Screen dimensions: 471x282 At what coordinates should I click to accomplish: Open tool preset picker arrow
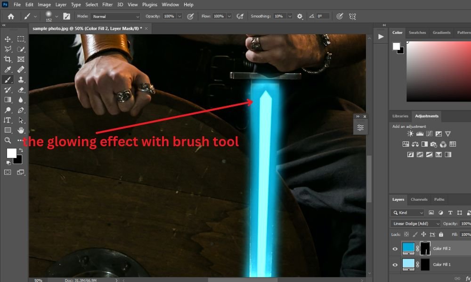(35, 16)
